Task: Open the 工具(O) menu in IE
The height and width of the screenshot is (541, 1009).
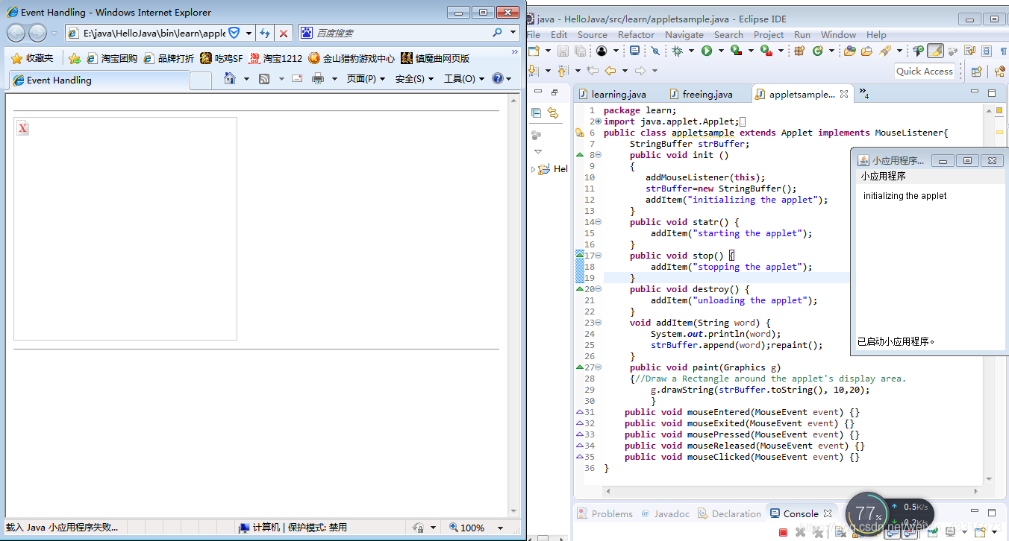Action: pos(464,79)
